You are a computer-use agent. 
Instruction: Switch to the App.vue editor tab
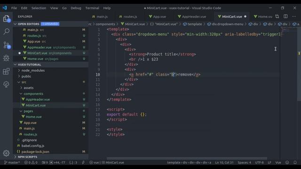159,17
